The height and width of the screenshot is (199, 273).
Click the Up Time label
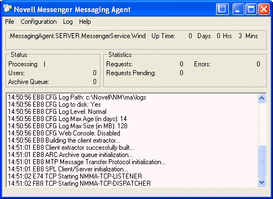pos(163,36)
